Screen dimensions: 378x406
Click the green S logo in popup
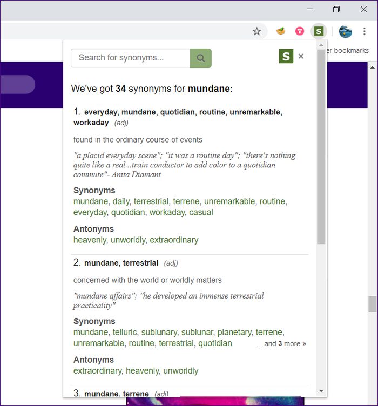pos(286,56)
